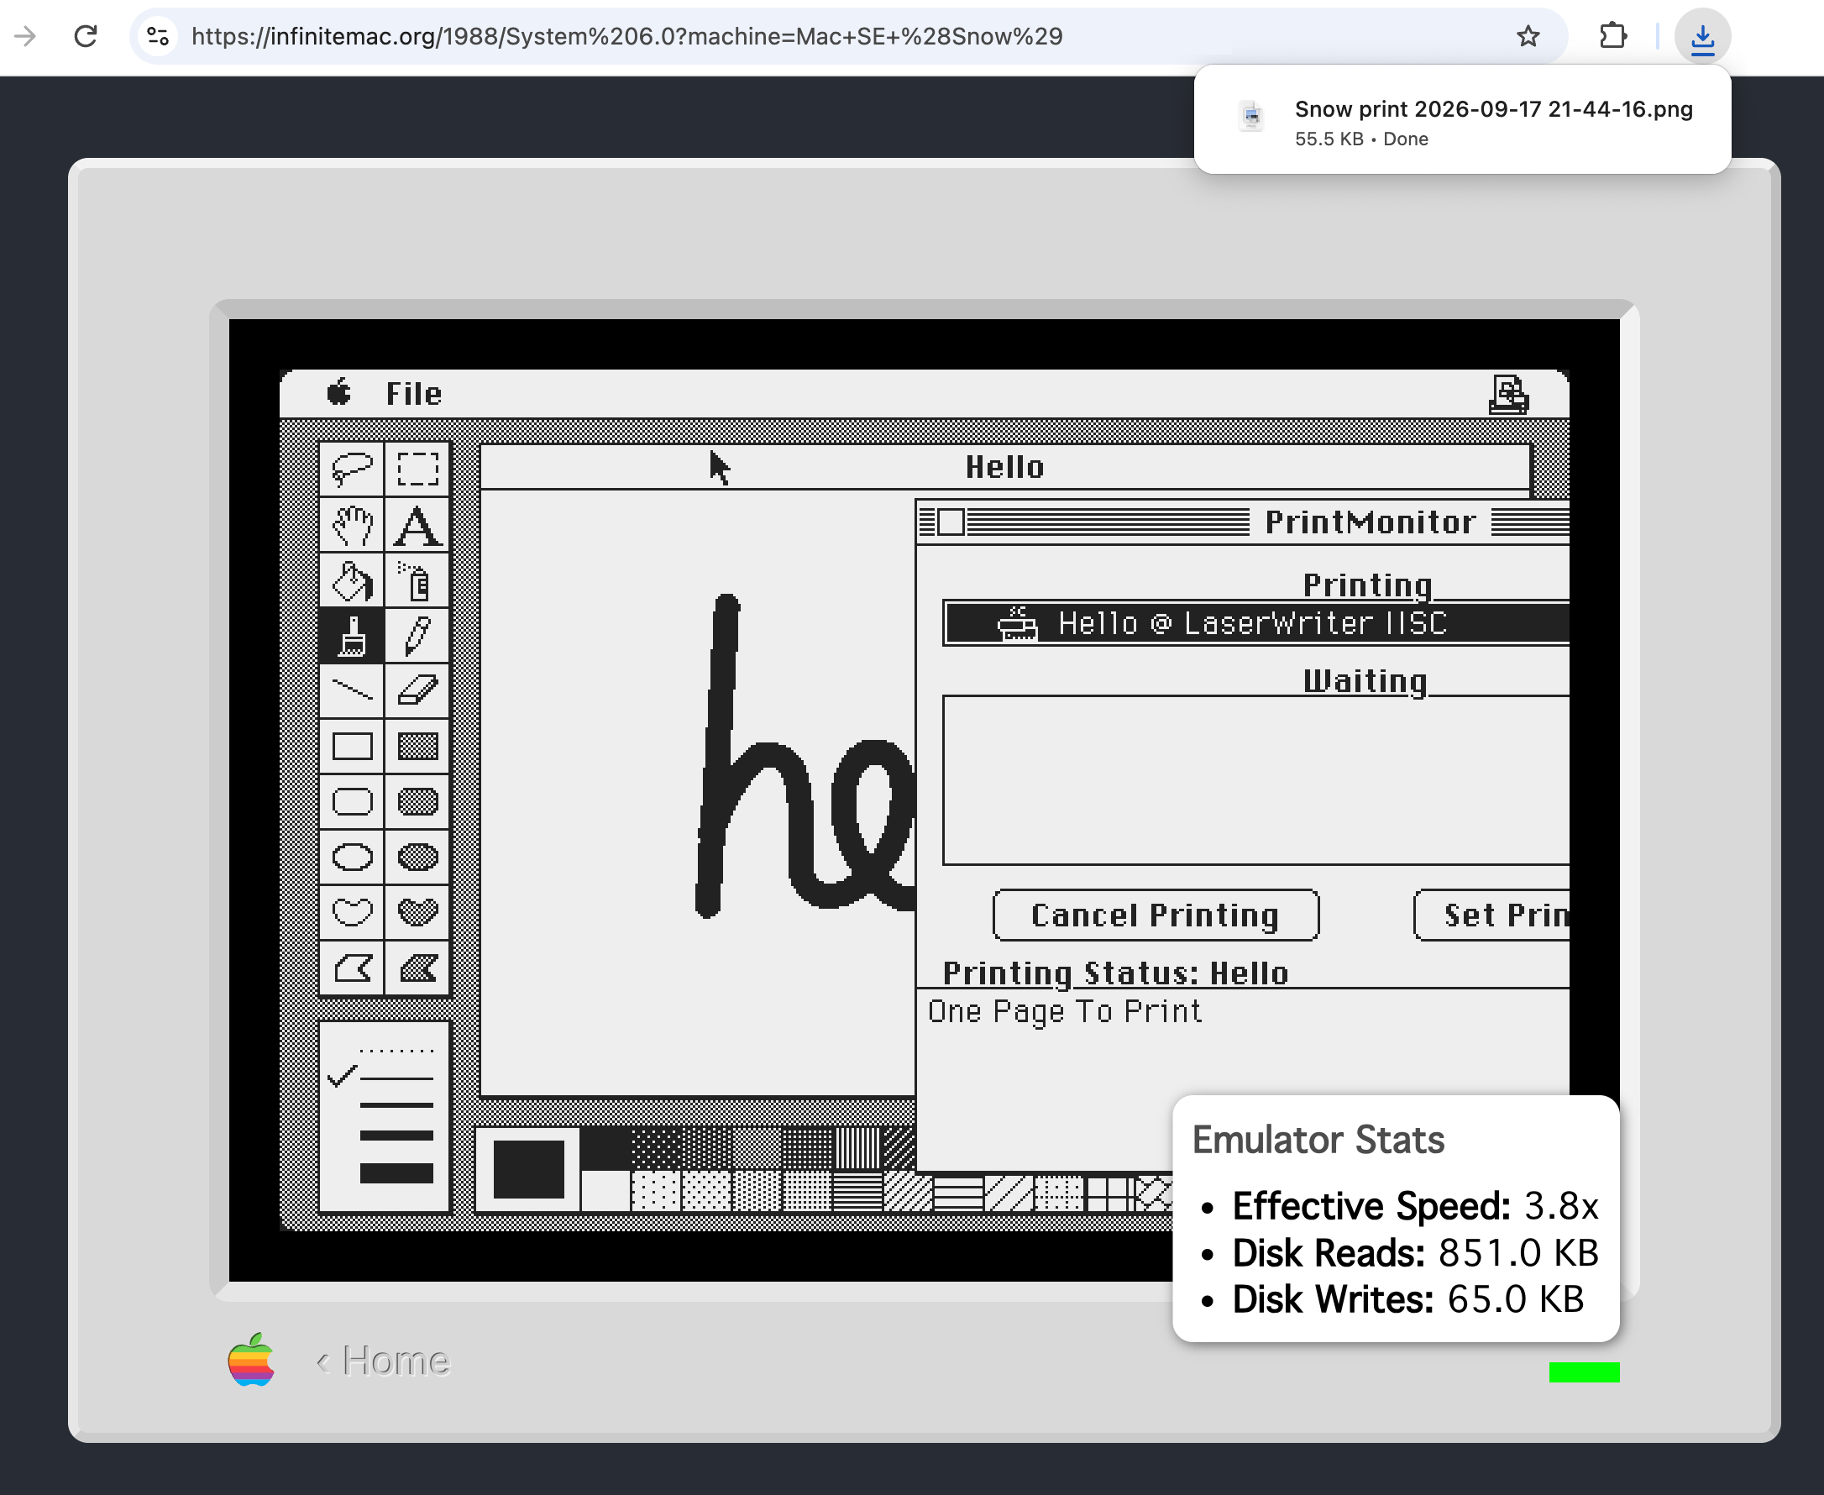Choose the hollow Oval tool
The width and height of the screenshot is (1824, 1495).
click(351, 857)
